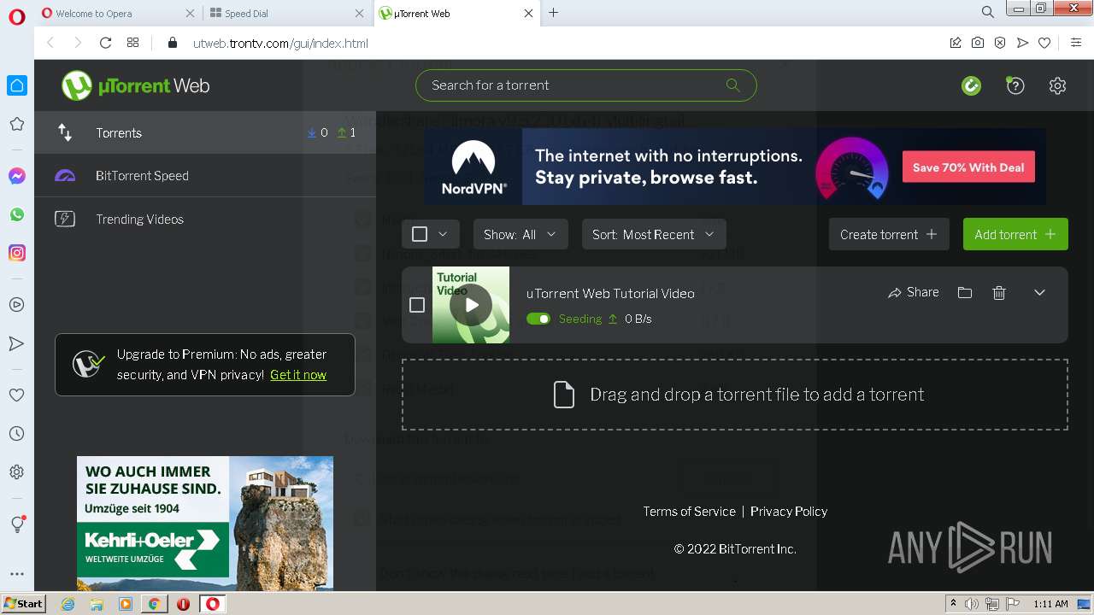This screenshot has width=1094, height=615.
Task: Click the ad blocker shield icon
Action: [x=1000, y=43]
